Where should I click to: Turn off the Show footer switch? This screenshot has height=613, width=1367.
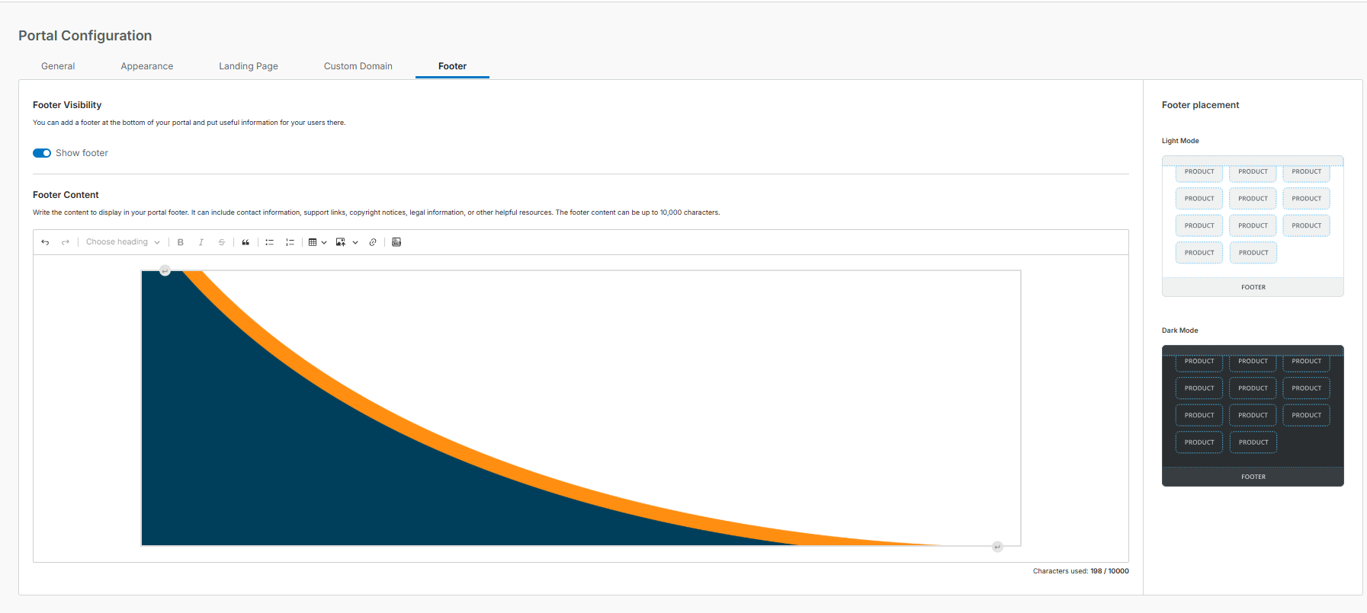pos(42,153)
